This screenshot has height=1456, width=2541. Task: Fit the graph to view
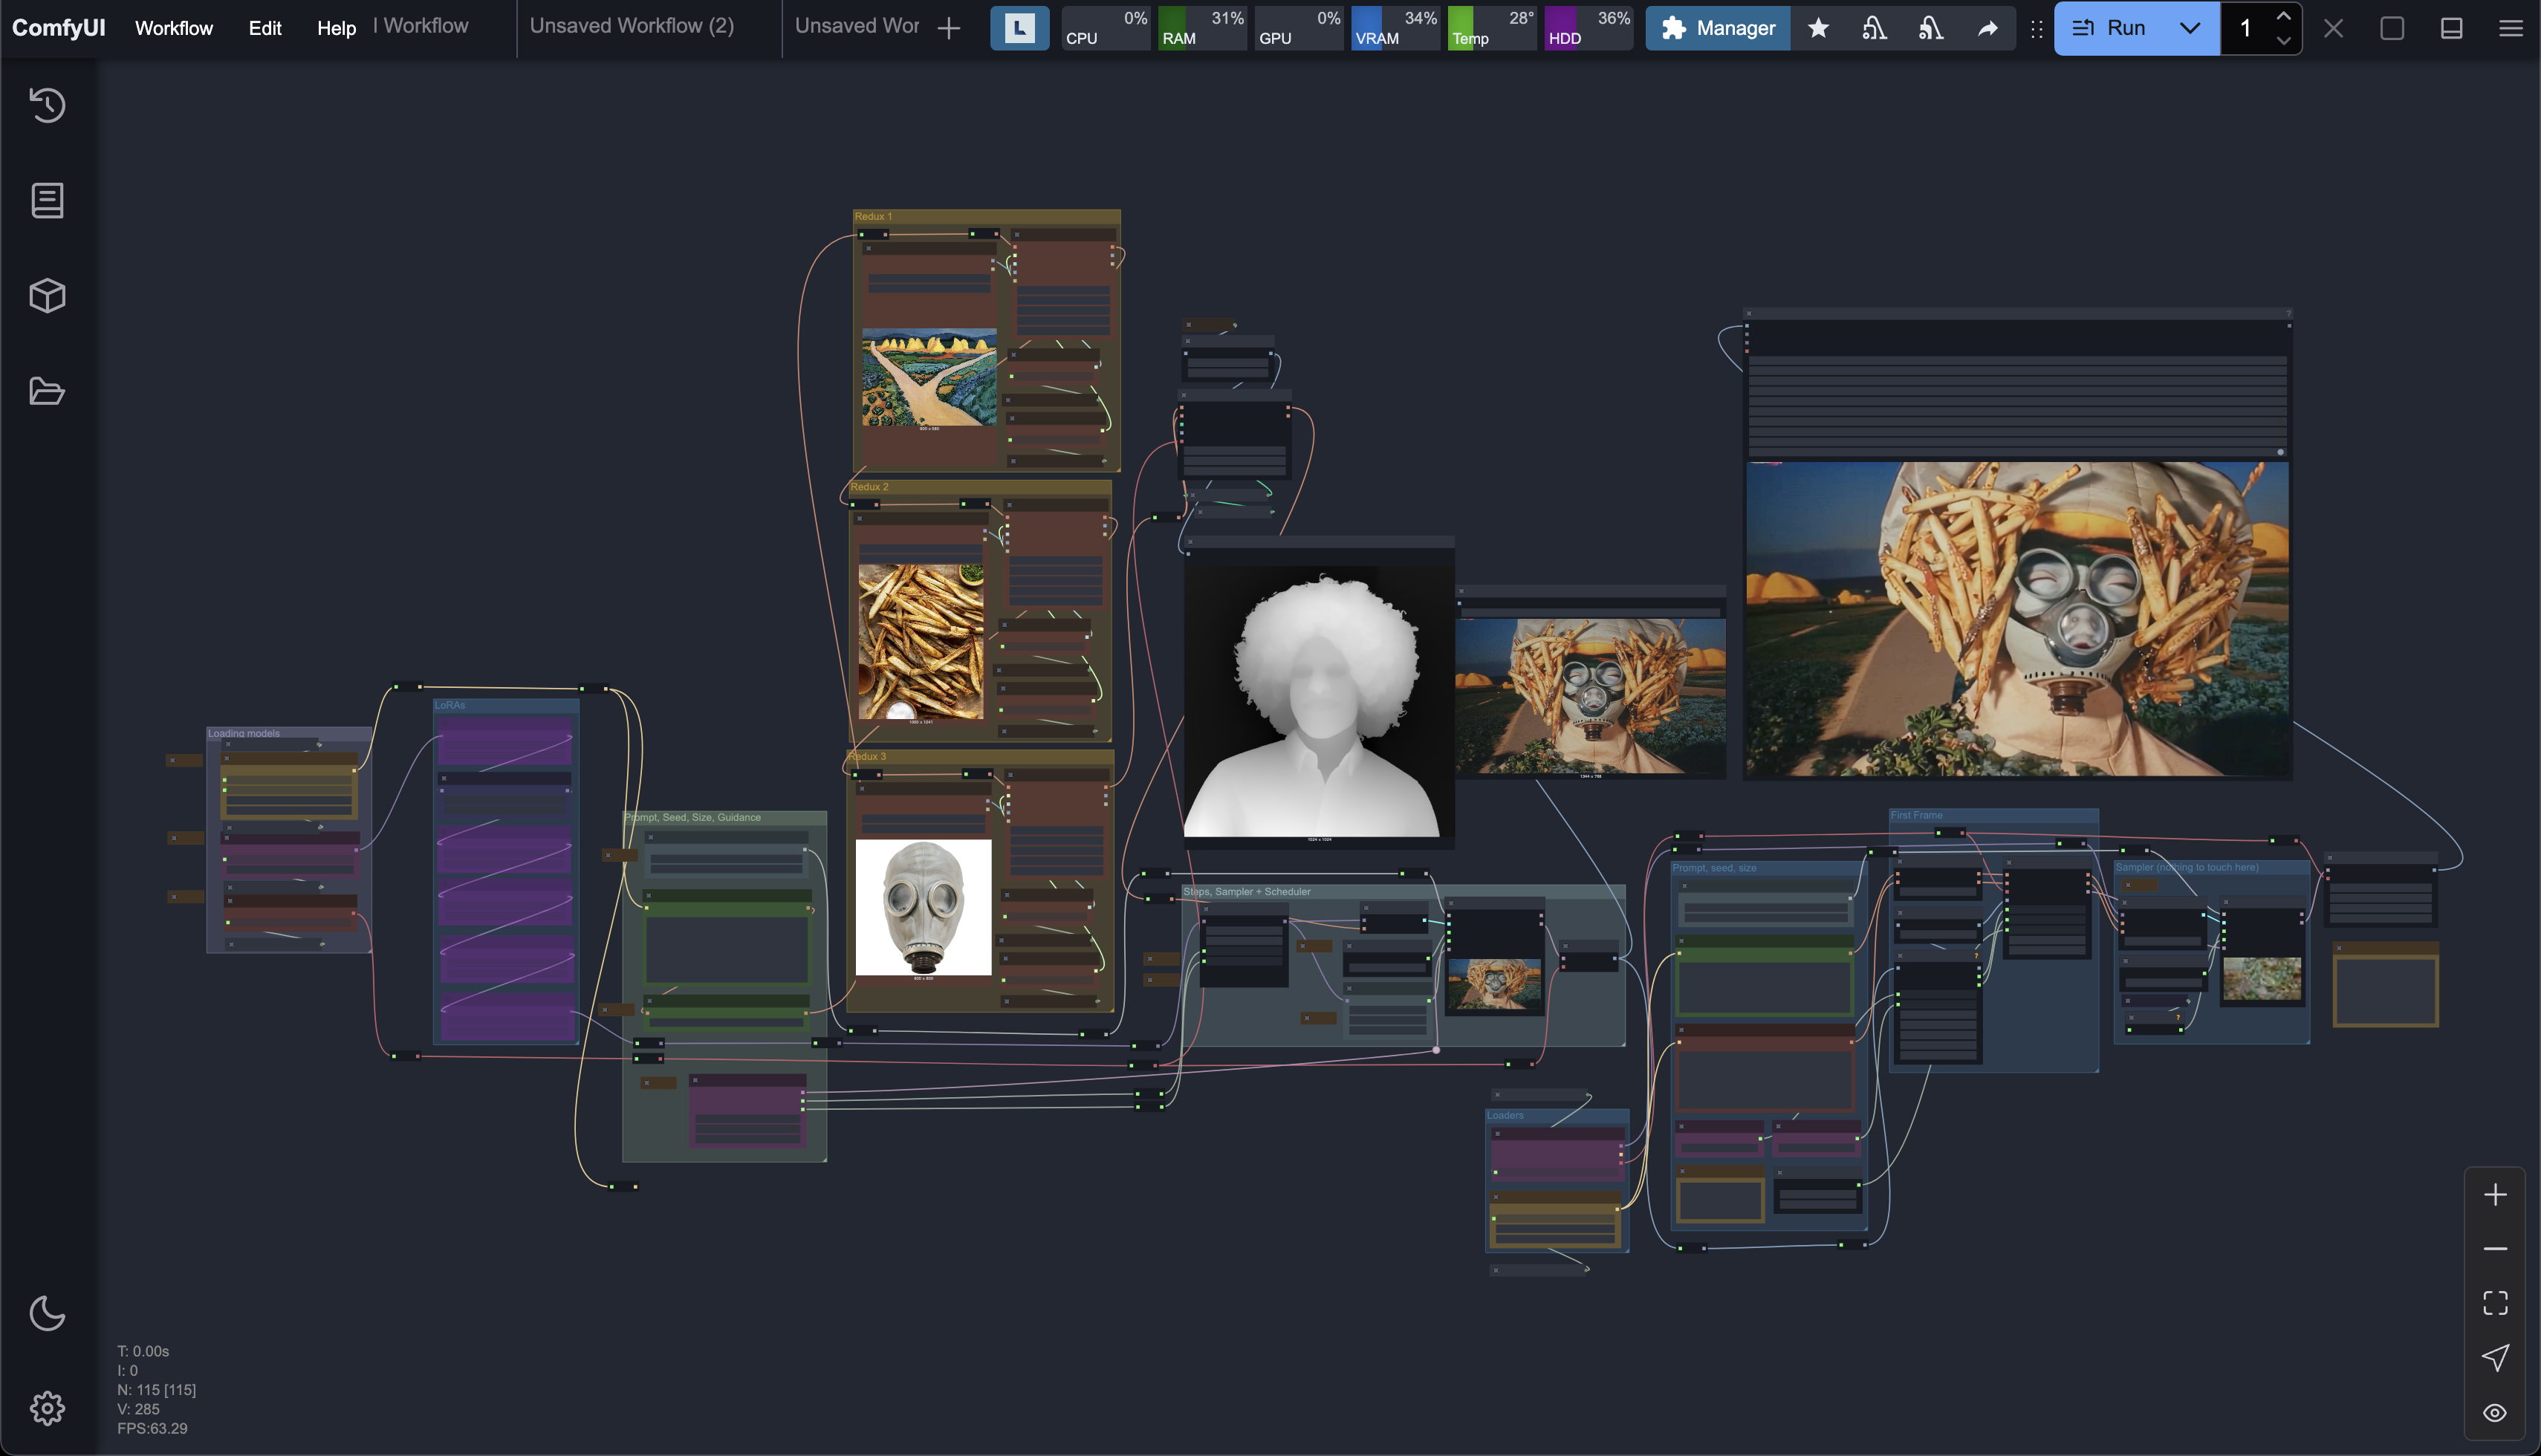tap(2495, 1303)
